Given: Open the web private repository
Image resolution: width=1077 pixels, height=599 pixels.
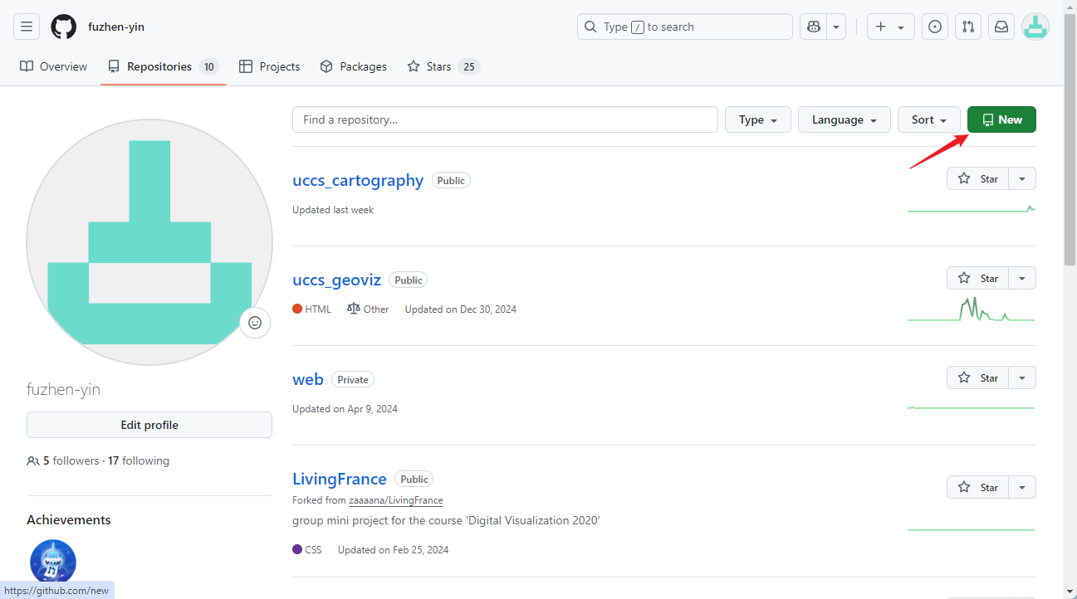Looking at the screenshot, I should point(307,379).
